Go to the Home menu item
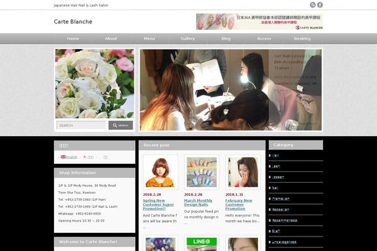The image size is (377, 251). pos(73,38)
